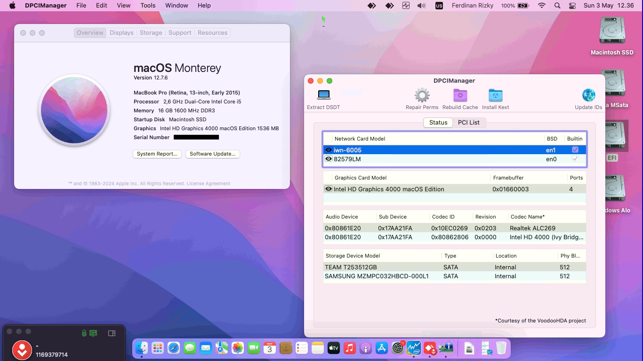Open App Store from the Dock
Image resolution: width=643 pixels, height=361 pixels.
[x=382, y=348]
